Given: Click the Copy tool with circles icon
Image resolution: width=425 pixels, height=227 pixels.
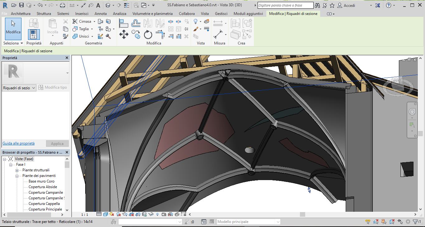Looking at the screenshot, I should pyautogui.click(x=136, y=34).
